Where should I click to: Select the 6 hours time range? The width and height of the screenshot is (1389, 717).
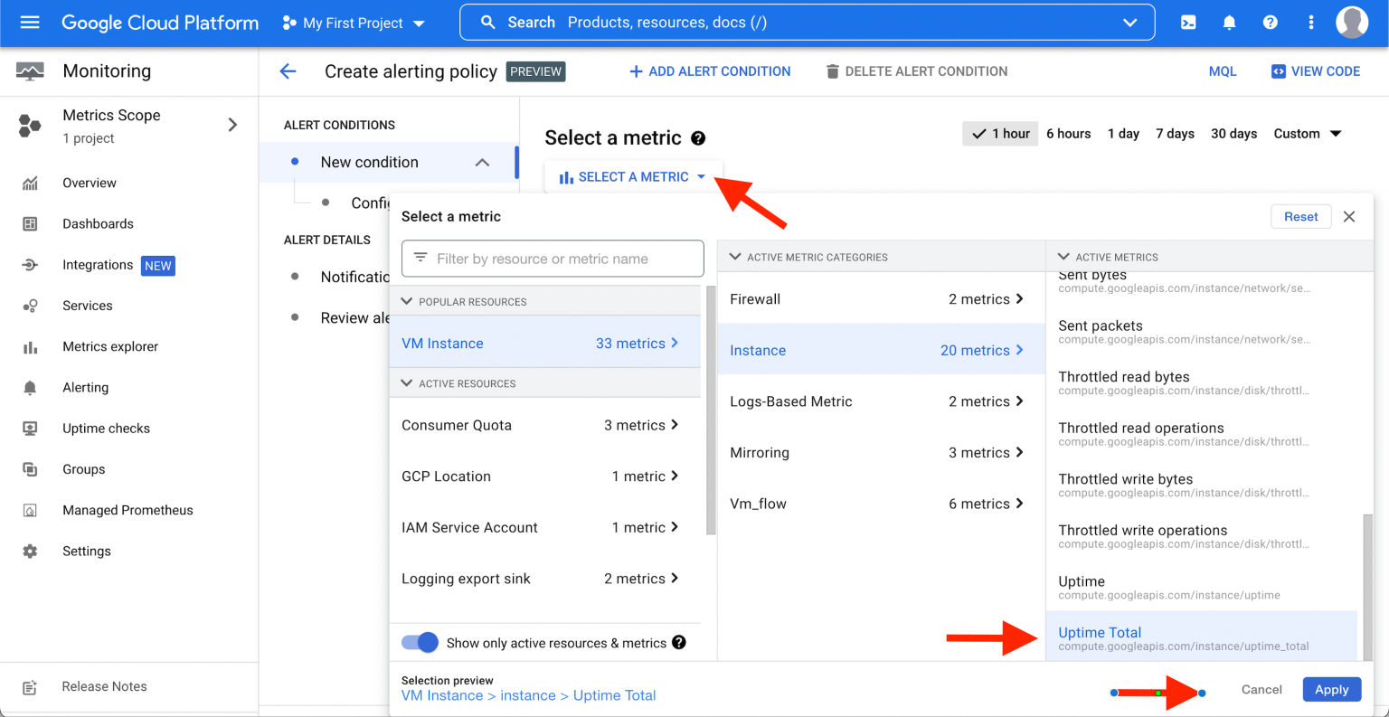click(x=1069, y=134)
